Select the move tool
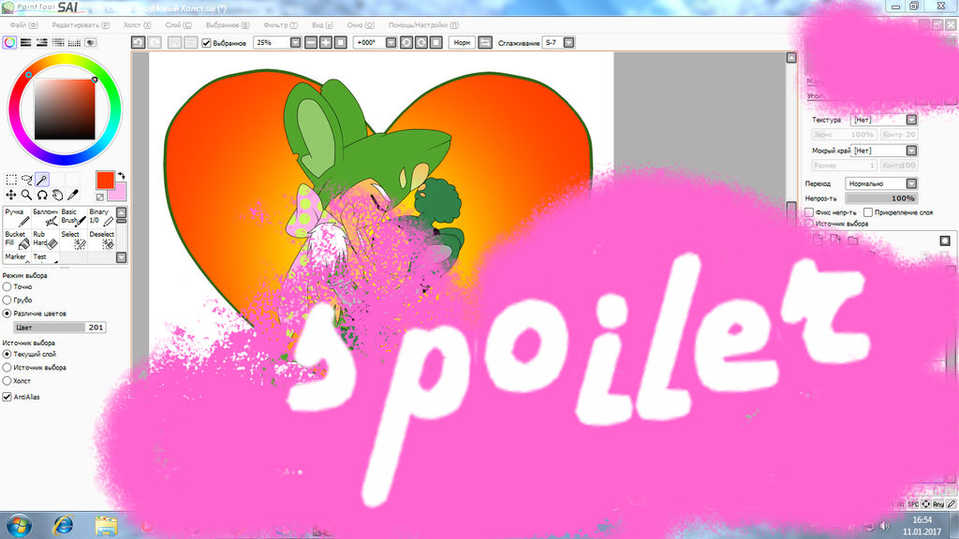The width and height of the screenshot is (959, 539). click(11, 195)
